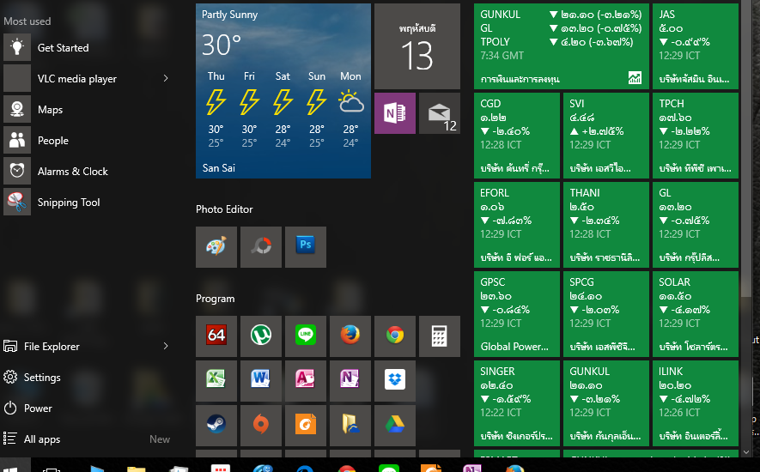Click the tile area scrollbar thumb
The image size is (760, 472).
(746, 150)
